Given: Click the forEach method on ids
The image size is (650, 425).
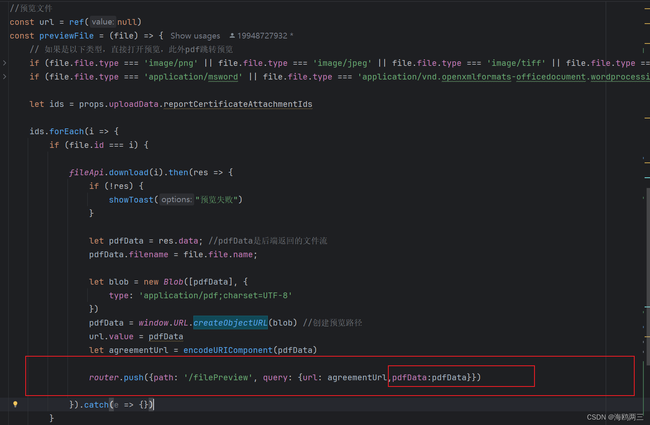Looking at the screenshot, I should pyautogui.click(x=67, y=131).
